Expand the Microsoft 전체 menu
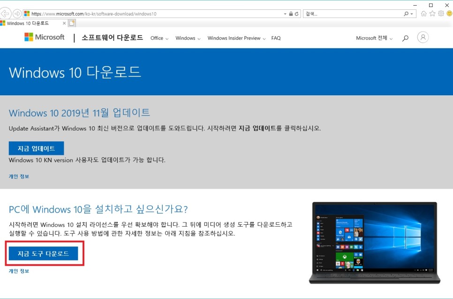 tap(374, 38)
